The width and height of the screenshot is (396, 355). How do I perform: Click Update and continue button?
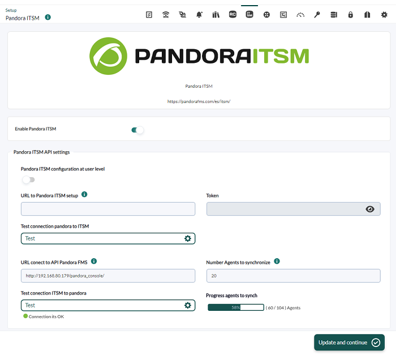349,343
